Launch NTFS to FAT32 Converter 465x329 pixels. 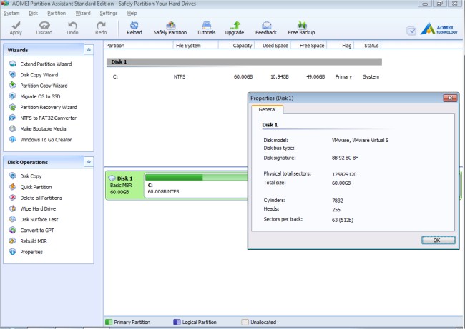point(48,118)
